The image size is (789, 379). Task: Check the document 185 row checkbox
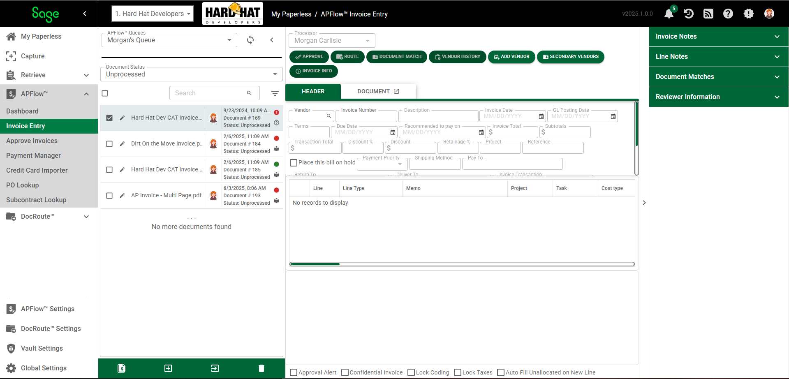pyautogui.click(x=109, y=170)
